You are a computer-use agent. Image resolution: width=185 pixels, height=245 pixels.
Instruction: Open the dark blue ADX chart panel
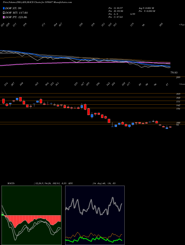pyautogui.click(x=95, y=215)
